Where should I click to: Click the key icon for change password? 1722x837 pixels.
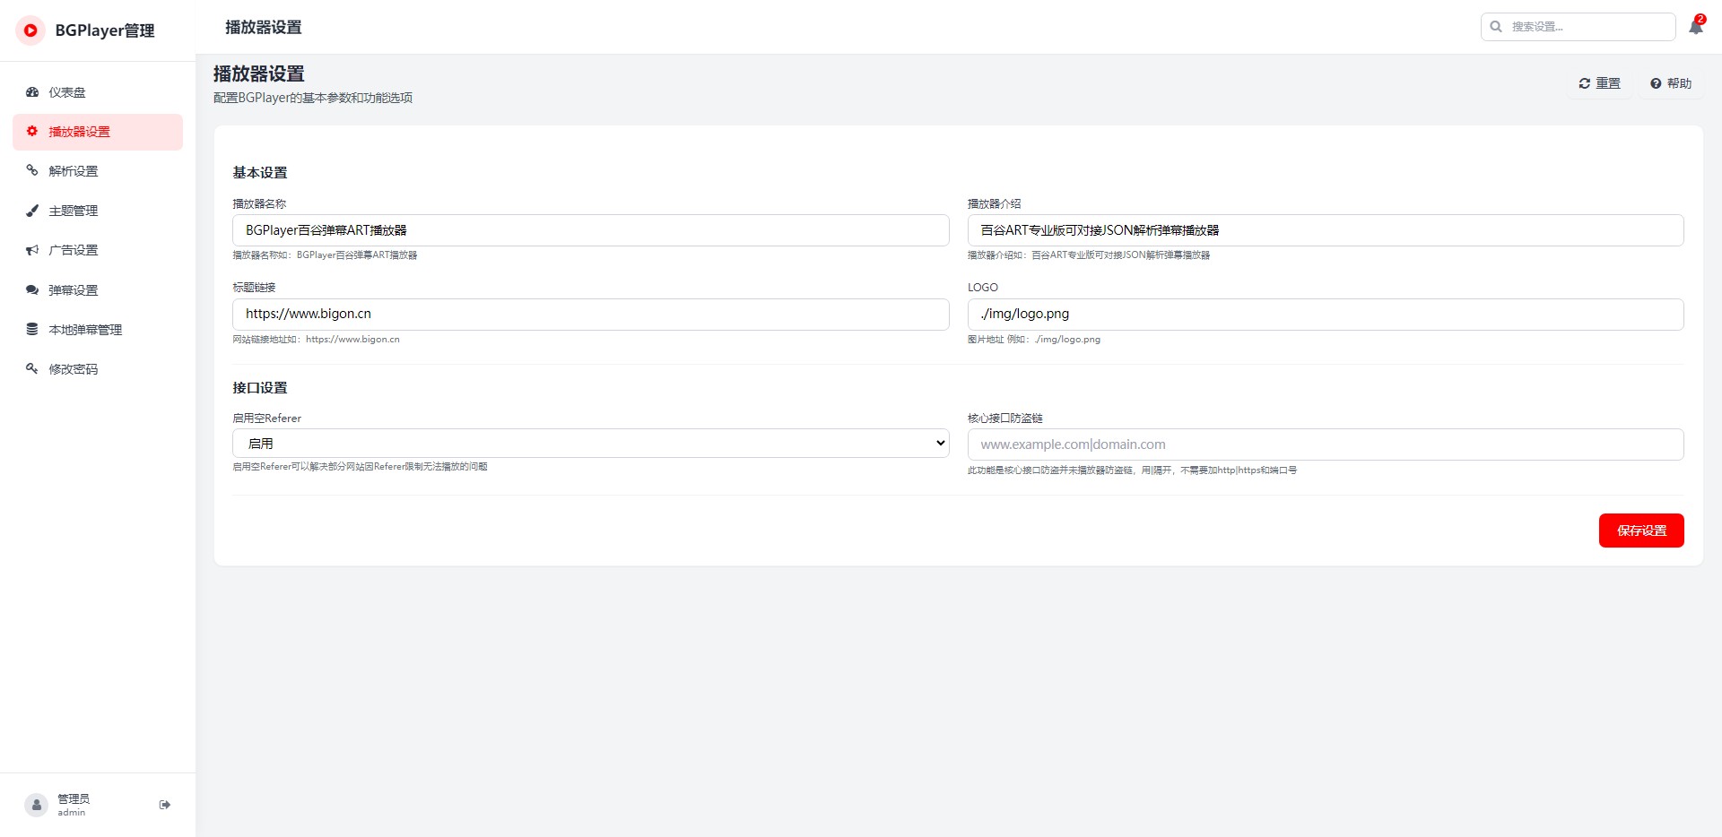coord(32,368)
